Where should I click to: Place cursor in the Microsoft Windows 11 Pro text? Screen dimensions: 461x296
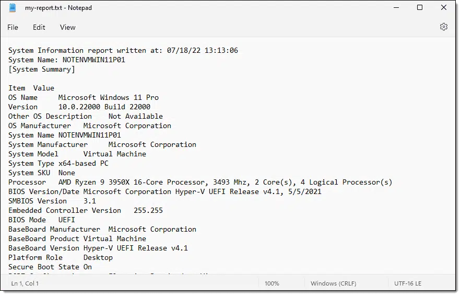coord(109,98)
